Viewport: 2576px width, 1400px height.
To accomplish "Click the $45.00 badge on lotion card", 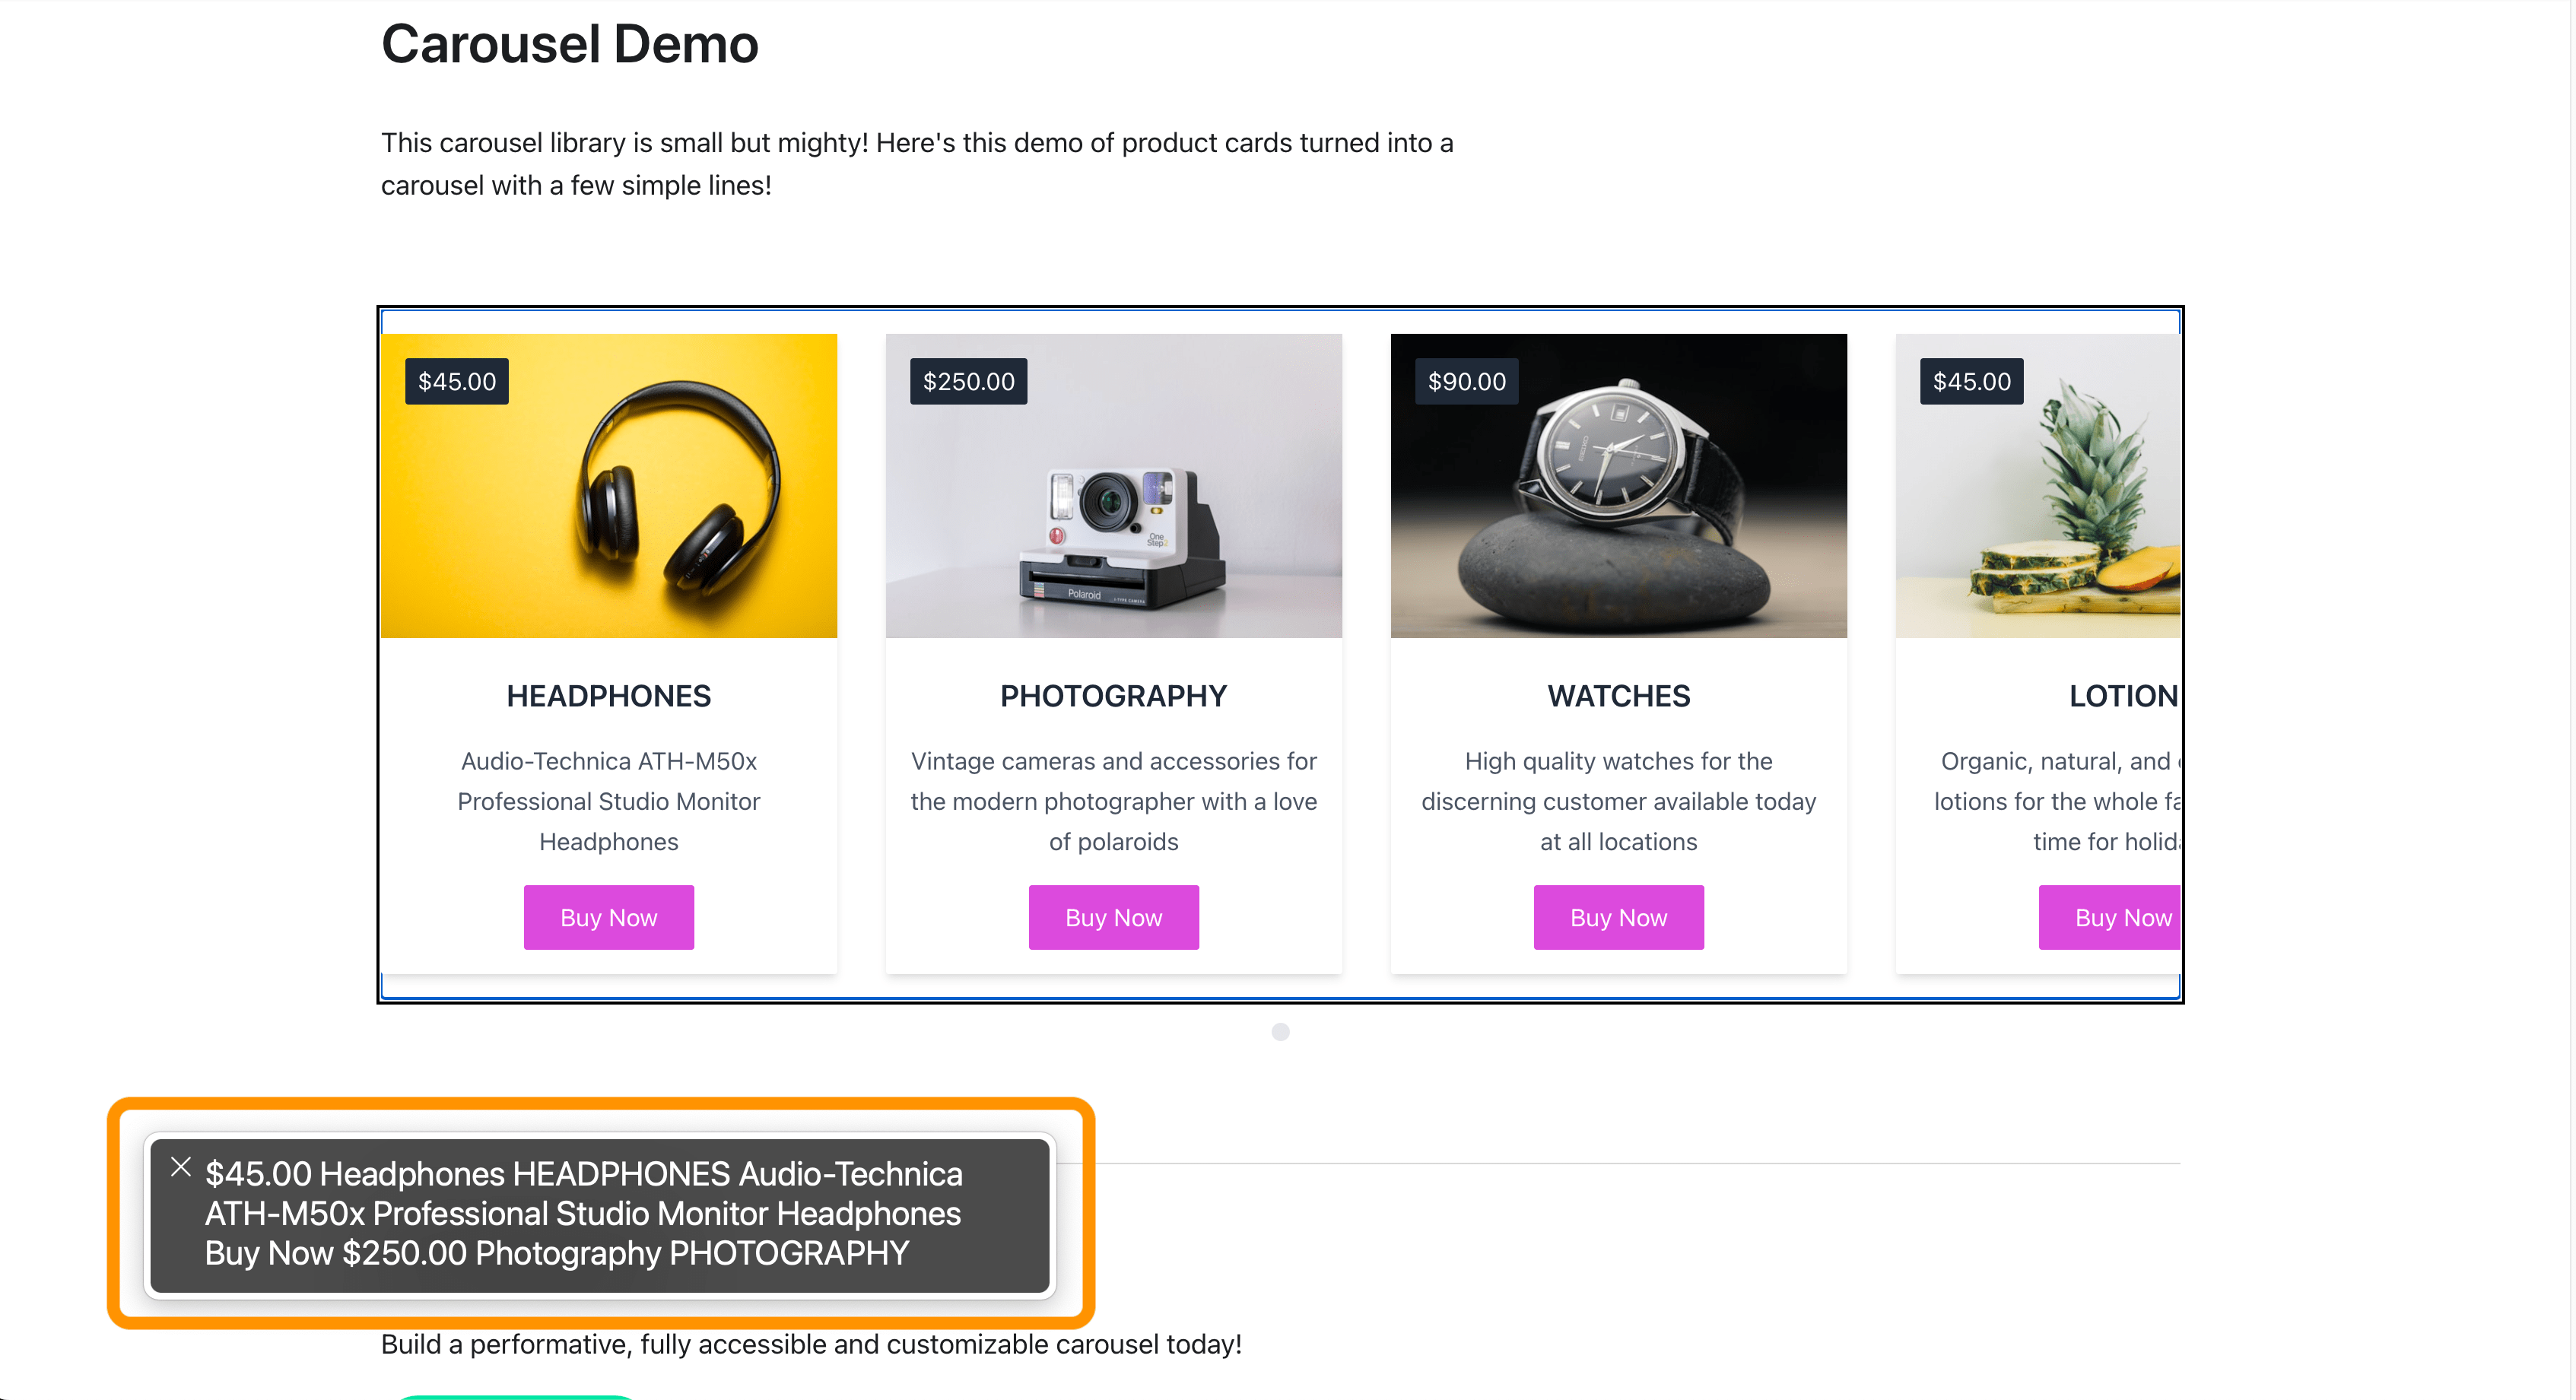I will (1971, 381).
